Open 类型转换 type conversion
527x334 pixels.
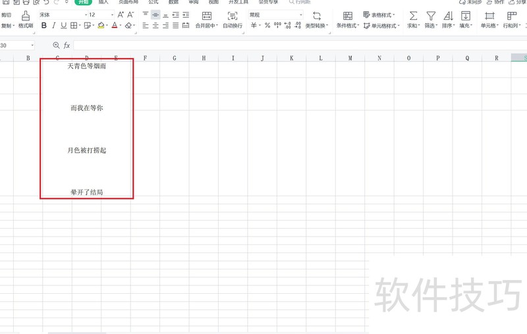pos(317,20)
